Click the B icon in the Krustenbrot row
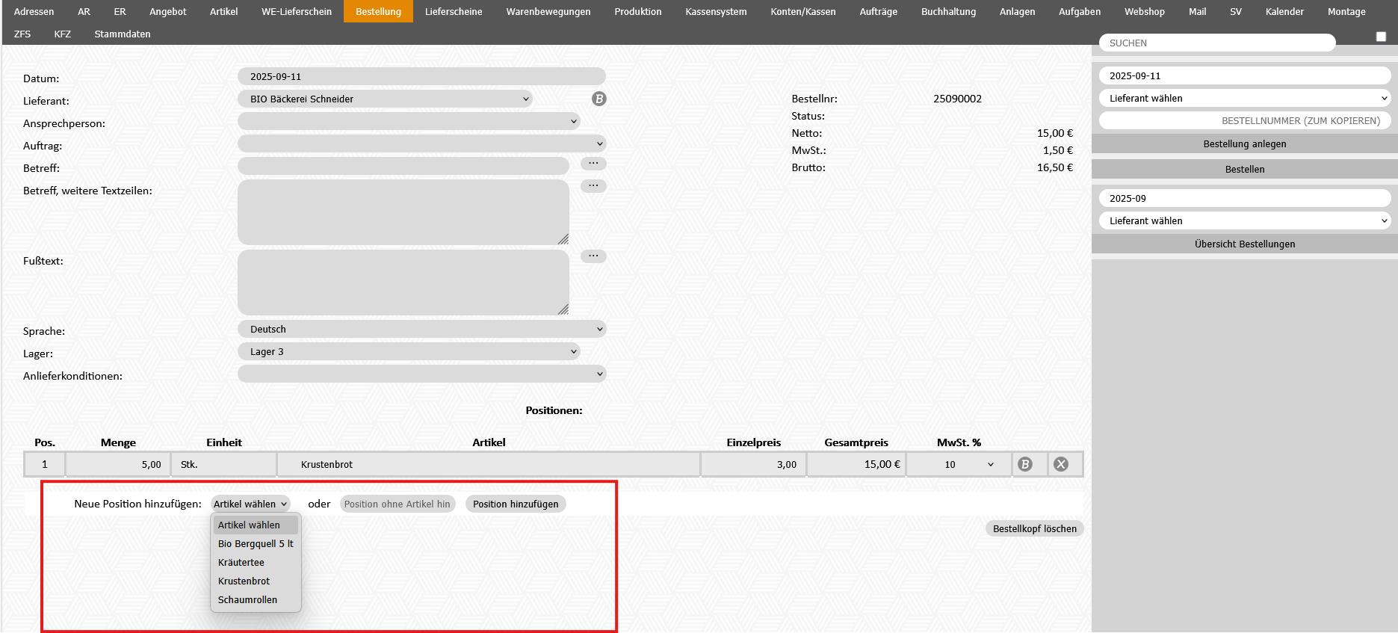Image resolution: width=1398 pixels, height=633 pixels. [1025, 464]
